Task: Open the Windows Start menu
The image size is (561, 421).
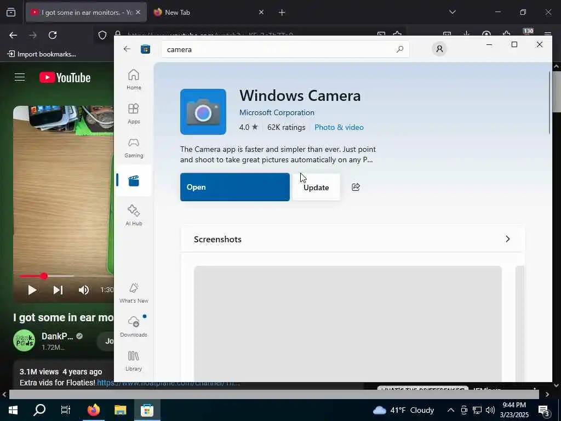Action: pyautogui.click(x=13, y=410)
